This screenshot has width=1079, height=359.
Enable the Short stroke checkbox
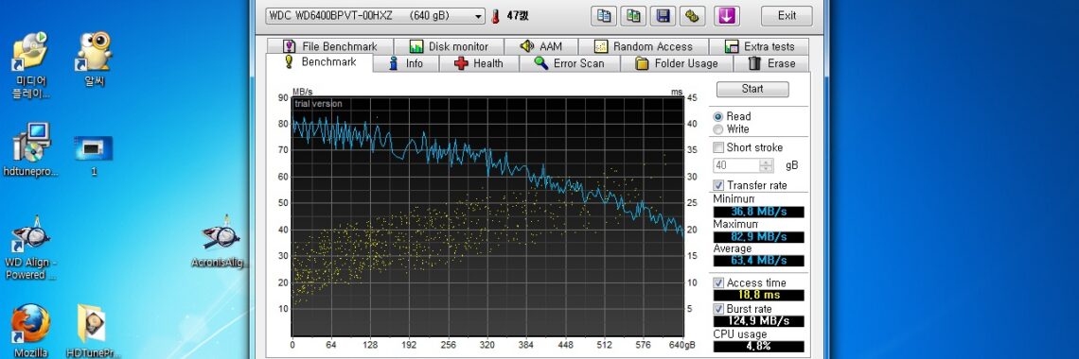coord(718,146)
